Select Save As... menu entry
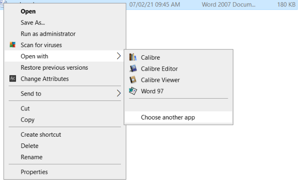 [x=33, y=23]
